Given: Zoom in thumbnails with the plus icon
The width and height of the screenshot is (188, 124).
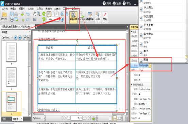Looking at the screenshot, I should 16,38.
